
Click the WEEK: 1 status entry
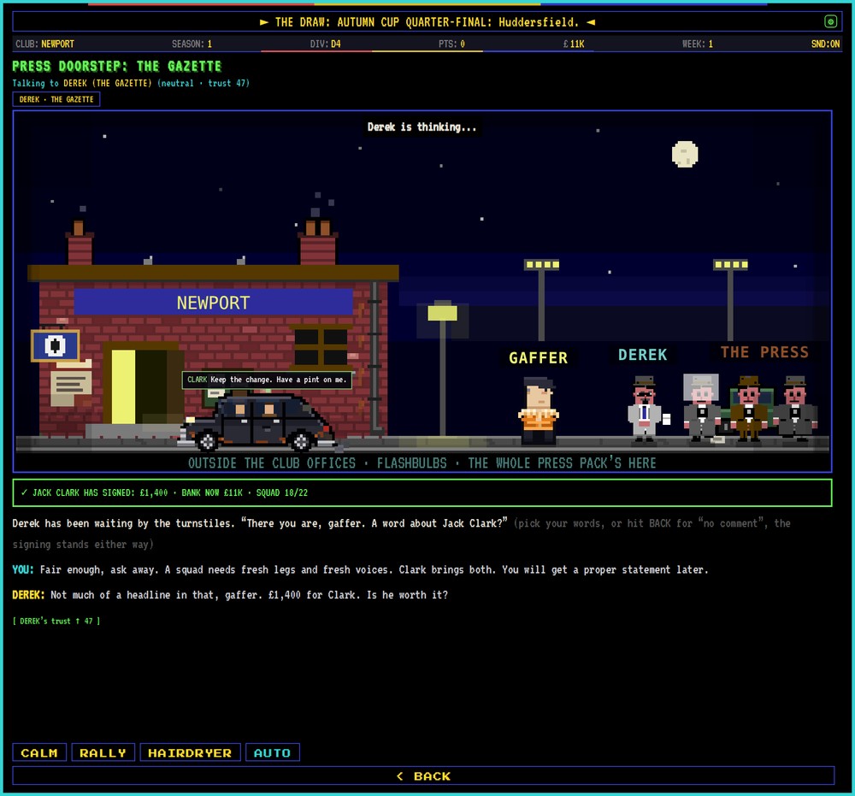pos(698,44)
